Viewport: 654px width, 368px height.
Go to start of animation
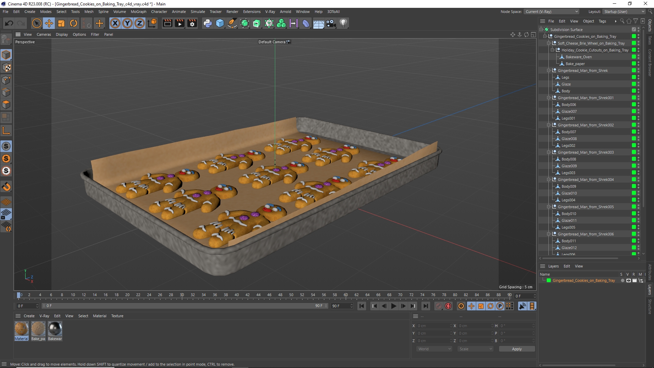point(362,306)
